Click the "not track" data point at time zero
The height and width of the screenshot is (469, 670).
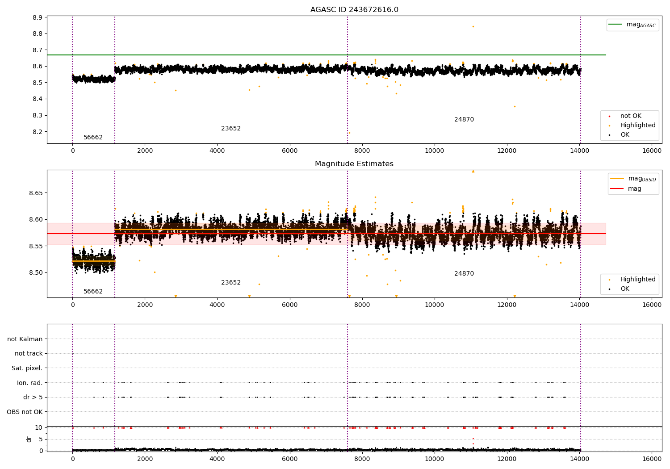(x=73, y=354)
